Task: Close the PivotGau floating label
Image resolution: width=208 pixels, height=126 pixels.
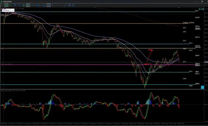Action: [13, 10]
